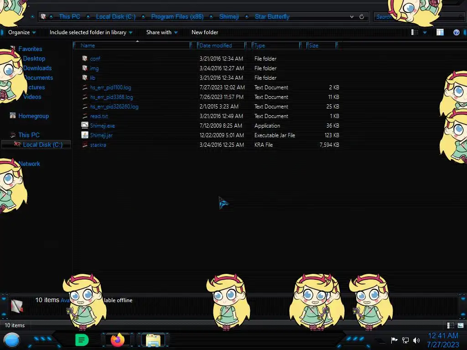Viewport: 467px width, 350px height.
Task: Click date 7/12/2009 8:25 AM cell
Action: pos(221,126)
